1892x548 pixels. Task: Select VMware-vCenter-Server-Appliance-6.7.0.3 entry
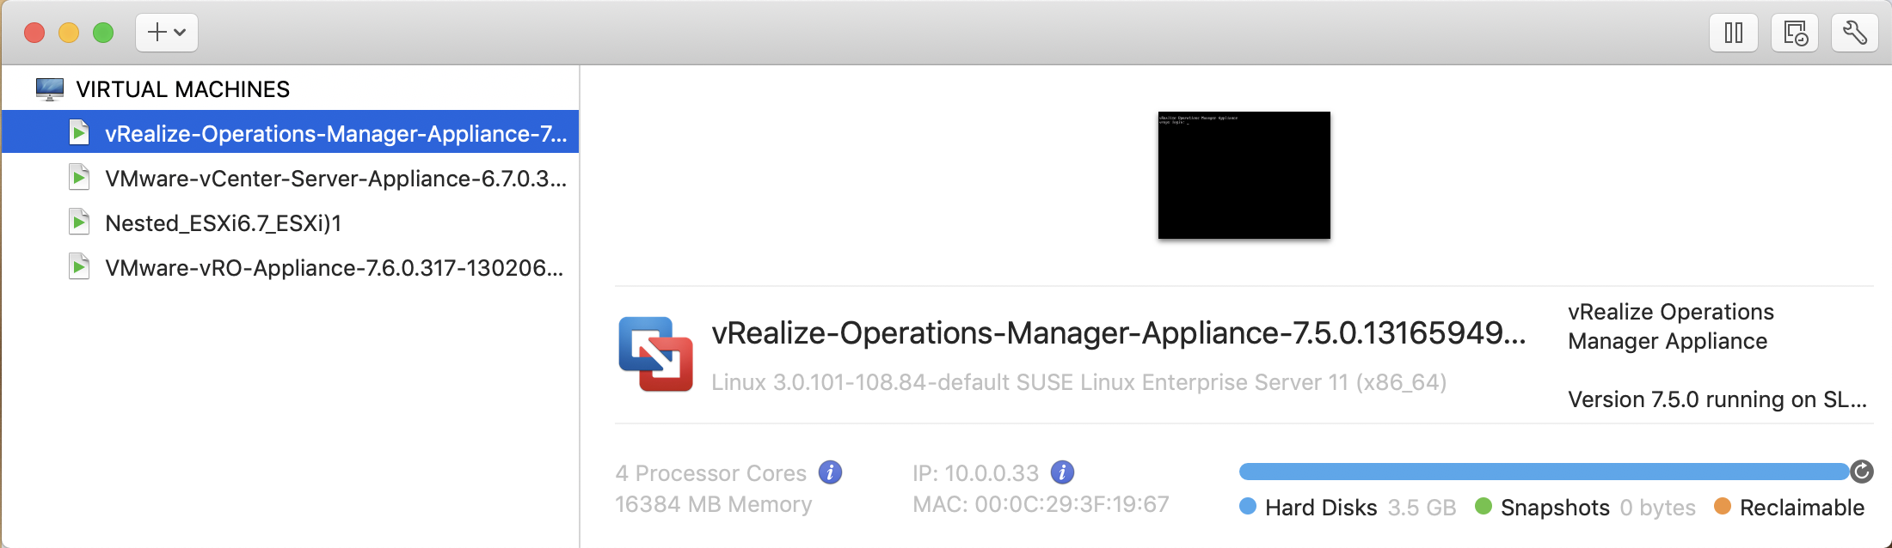click(290, 178)
